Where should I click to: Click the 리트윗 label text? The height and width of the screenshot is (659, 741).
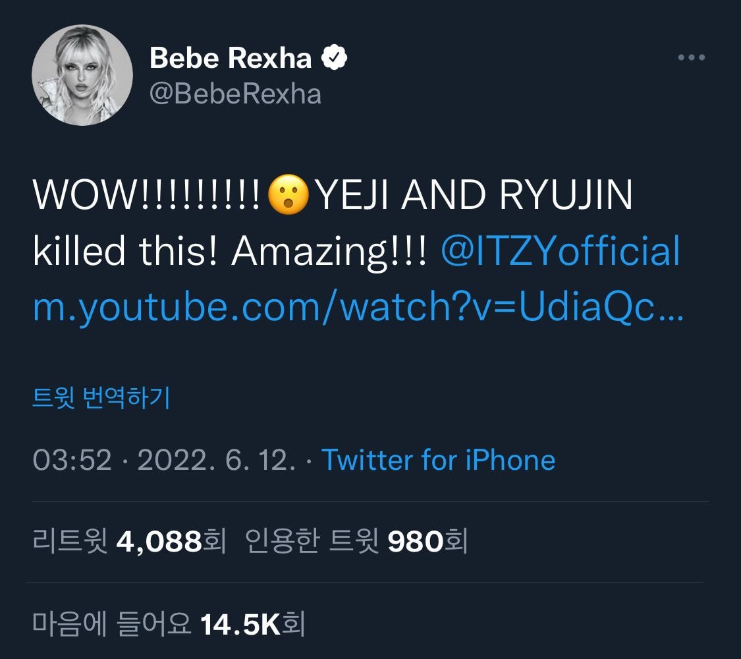[x=70, y=542]
